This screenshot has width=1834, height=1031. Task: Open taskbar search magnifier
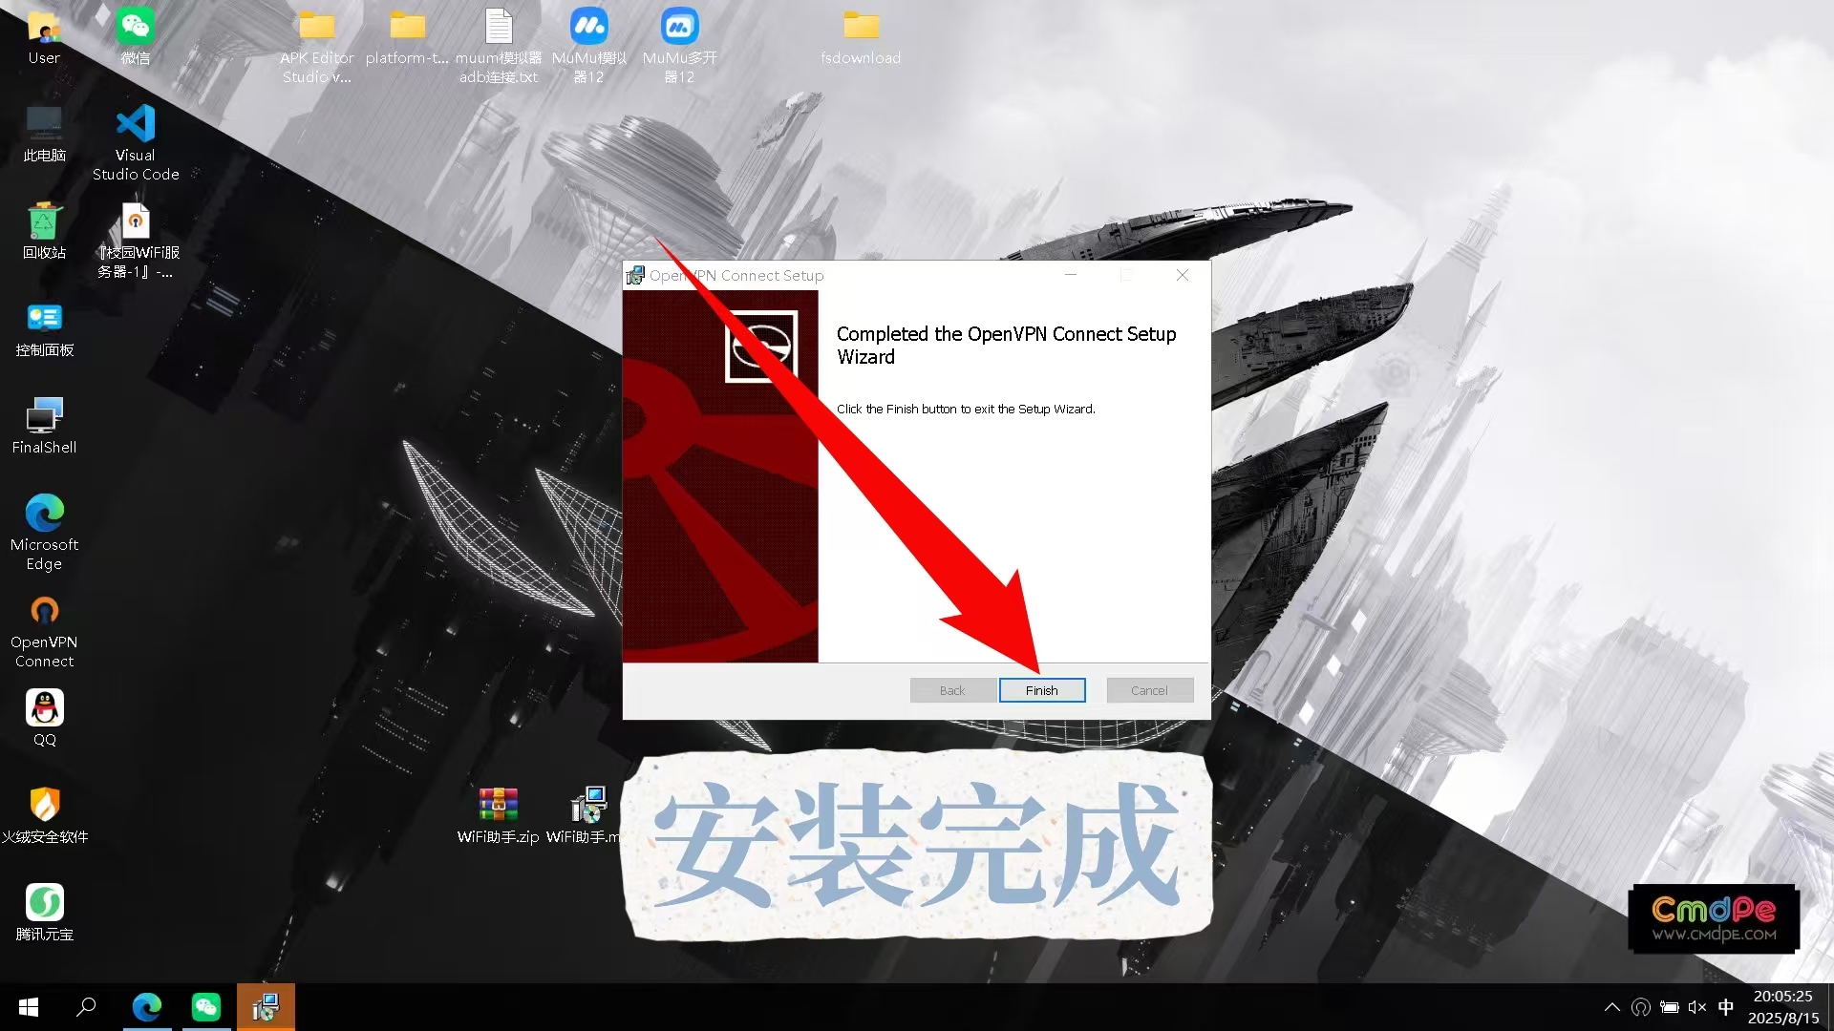coord(86,1007)
